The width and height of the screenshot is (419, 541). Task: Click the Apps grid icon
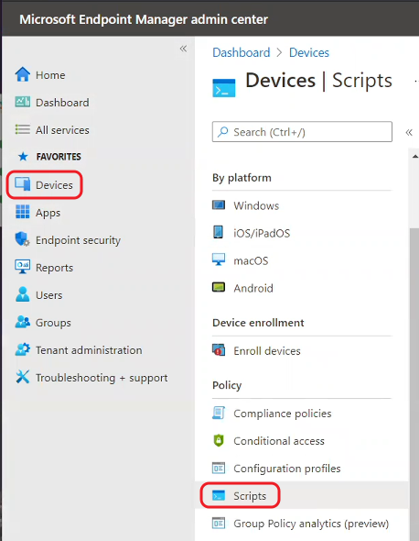click(23, 212)
